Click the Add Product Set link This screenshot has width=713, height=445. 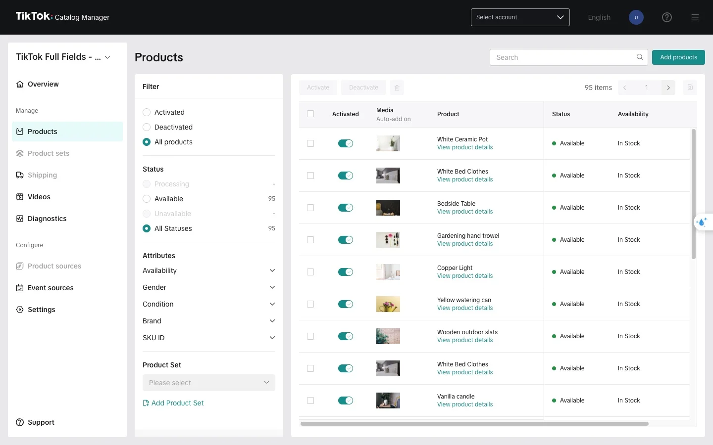[173, 403]
